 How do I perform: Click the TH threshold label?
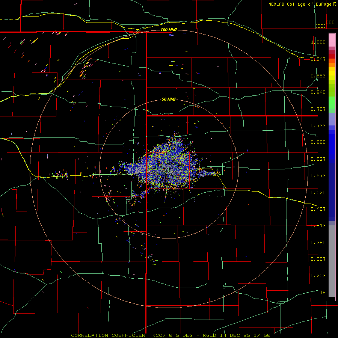tap(323, 293)
